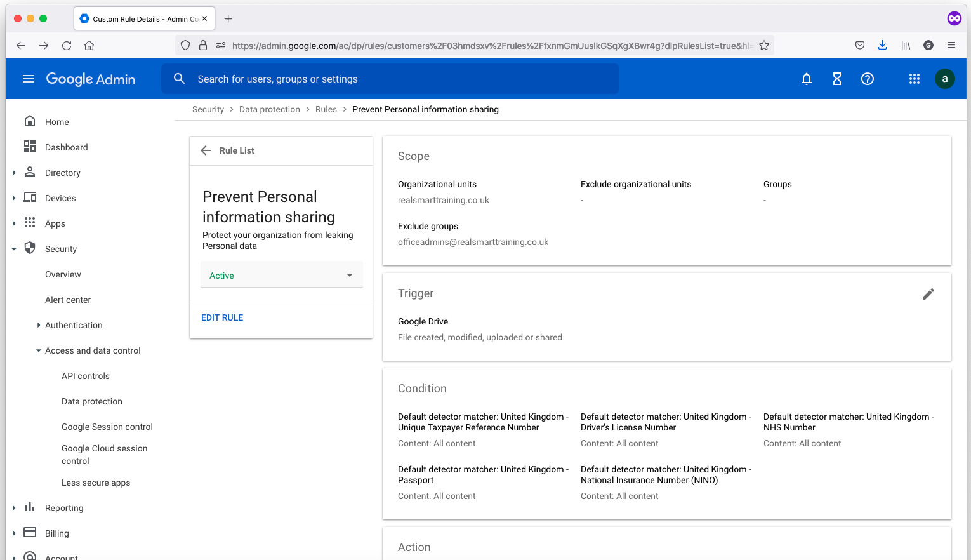
Task: Click the EDIT RULE button
Action: pyautogui.click(x=222, y=317)
